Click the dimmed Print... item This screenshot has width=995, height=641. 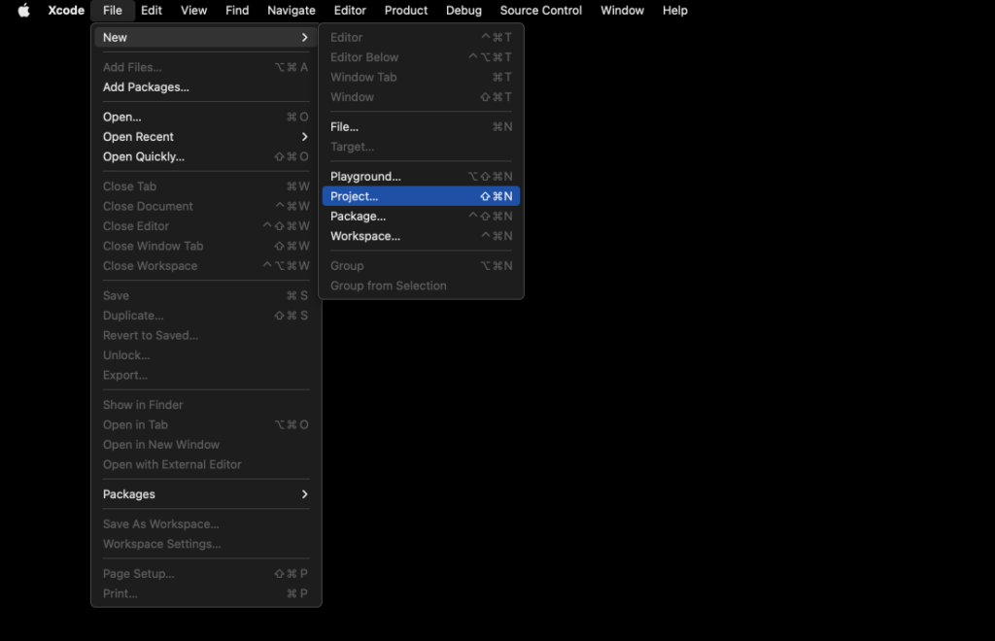pyautogui.click(x=206, y=593)
